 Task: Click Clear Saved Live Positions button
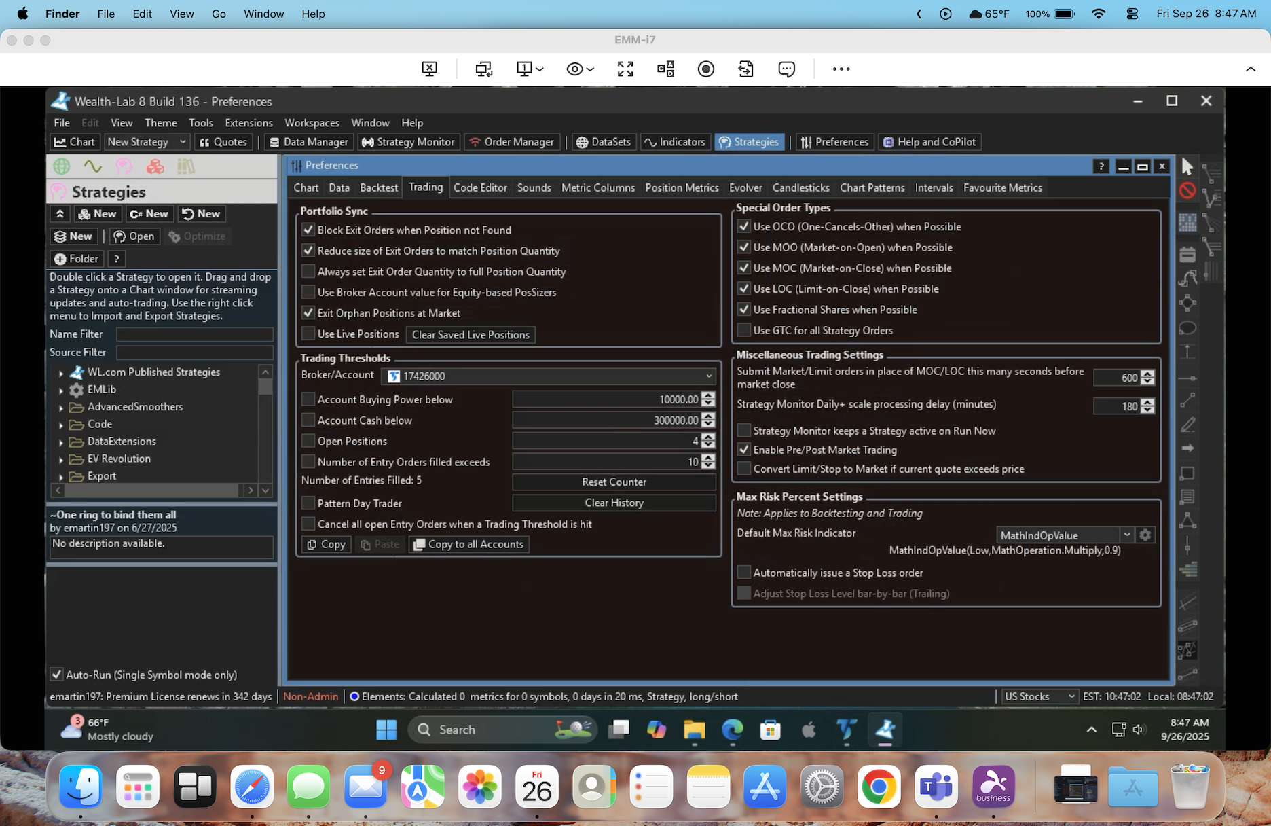pos(471,335)
